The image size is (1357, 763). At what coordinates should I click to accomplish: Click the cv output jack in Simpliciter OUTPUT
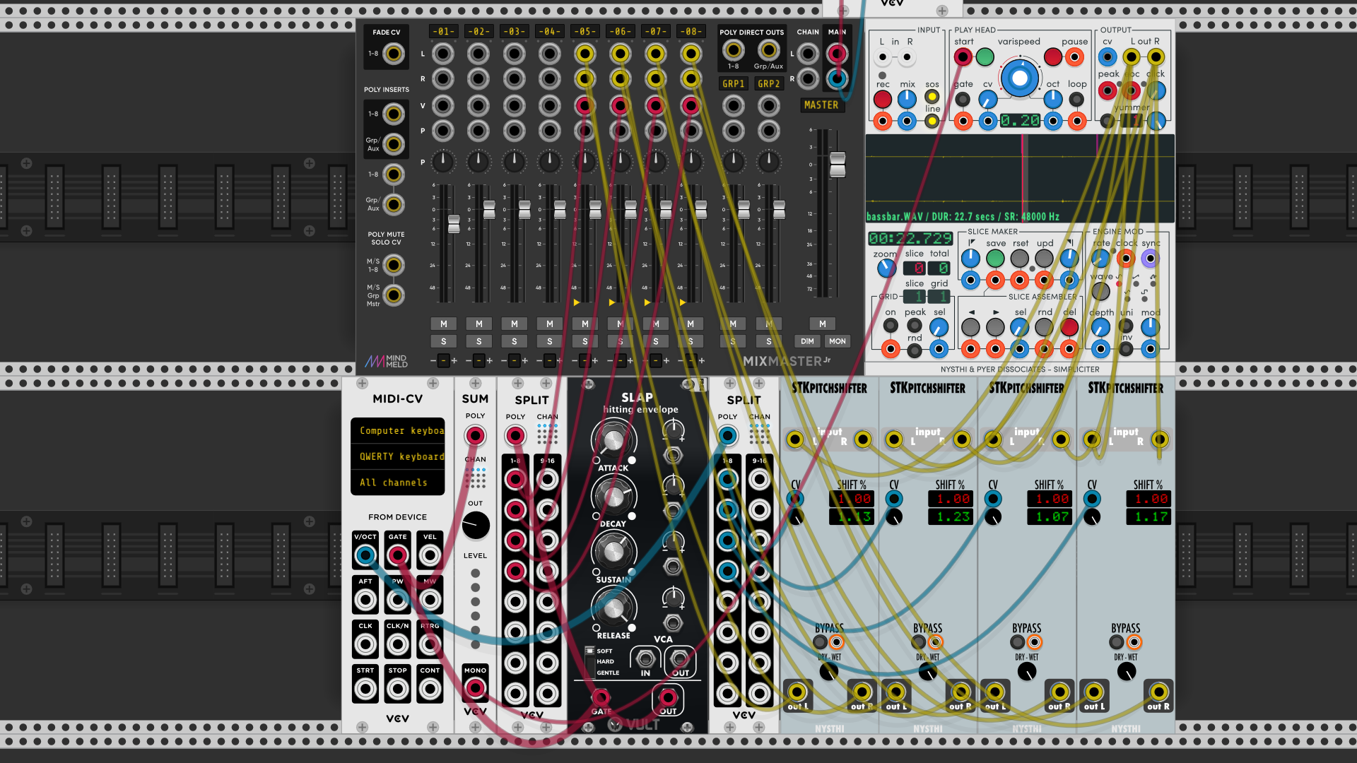tap(1108, 57)
